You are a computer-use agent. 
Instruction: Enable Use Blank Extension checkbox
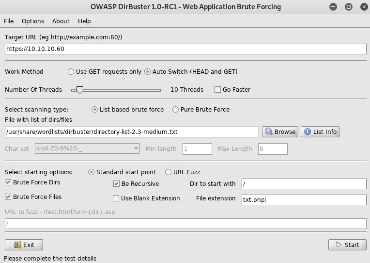[x=116, y=198]
